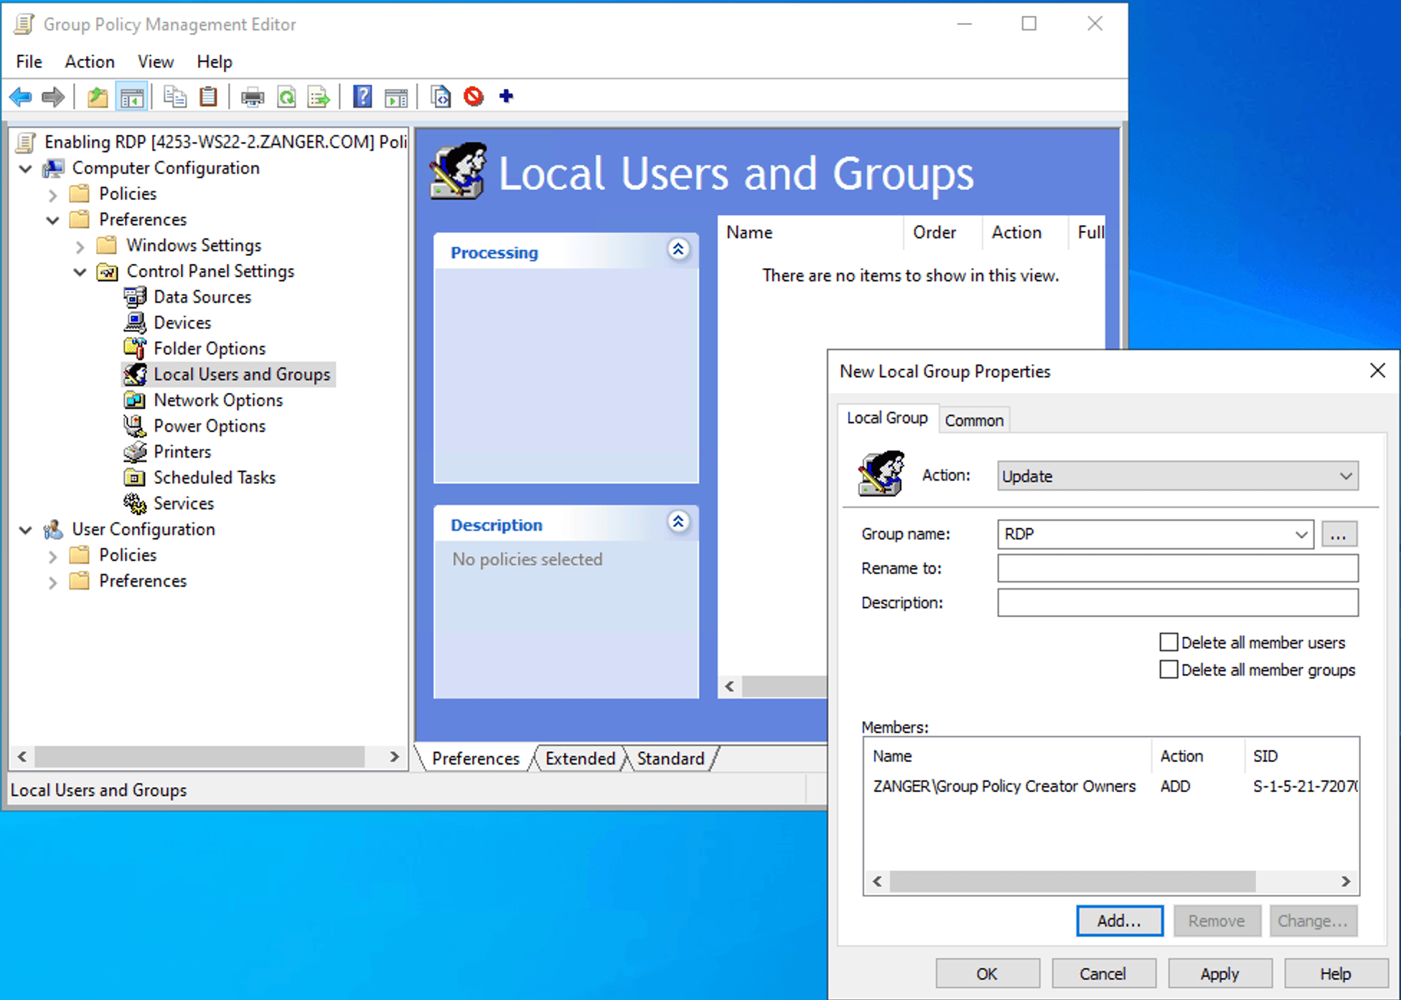Enable the Delete all member users checkbox
Image resolution: width=1401 pixels, height=1000 pixels.
coord(1168,641)
